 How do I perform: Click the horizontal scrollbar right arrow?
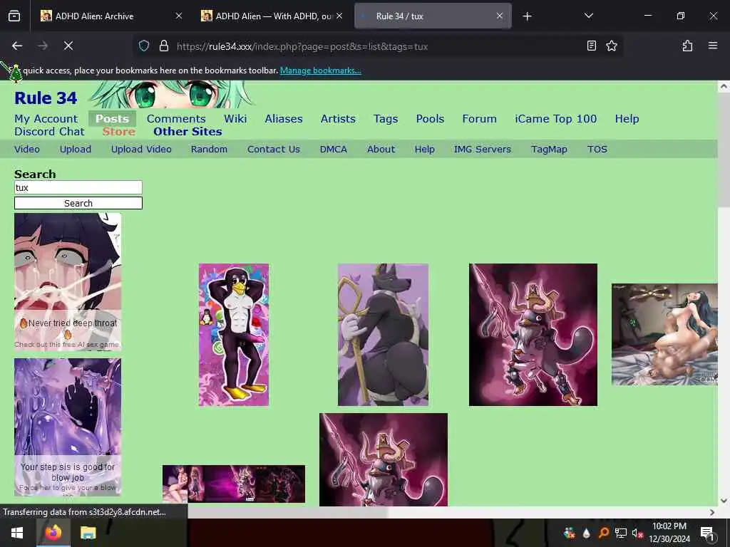tap(712, 512)
